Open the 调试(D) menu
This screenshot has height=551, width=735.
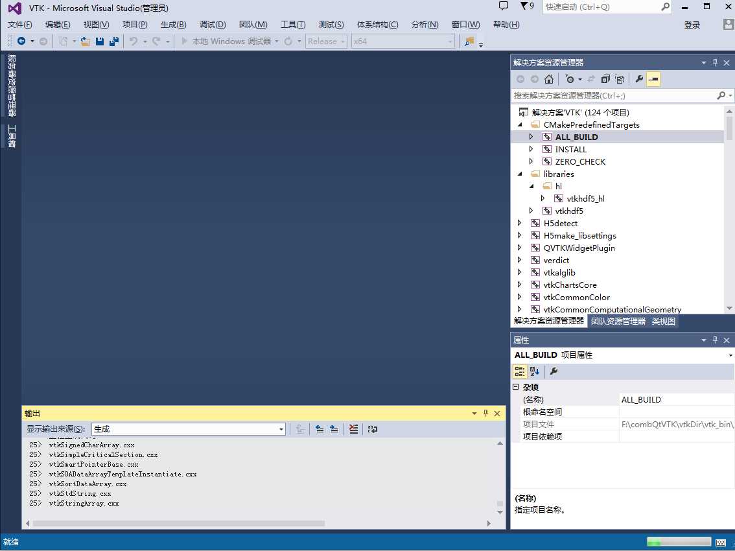[x=213, y=25]
